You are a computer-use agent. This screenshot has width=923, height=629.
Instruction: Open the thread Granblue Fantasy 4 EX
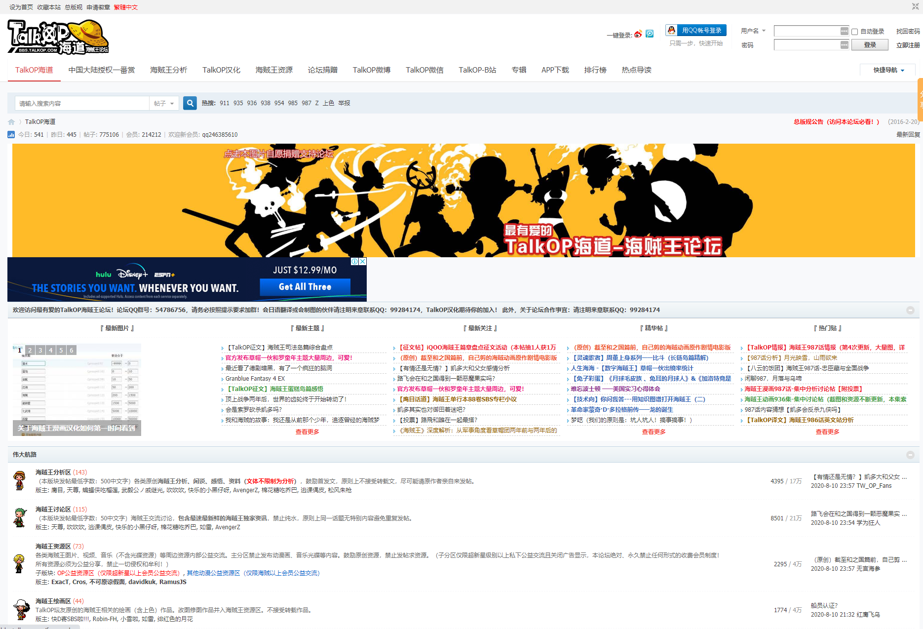click(x=255, y=379)
